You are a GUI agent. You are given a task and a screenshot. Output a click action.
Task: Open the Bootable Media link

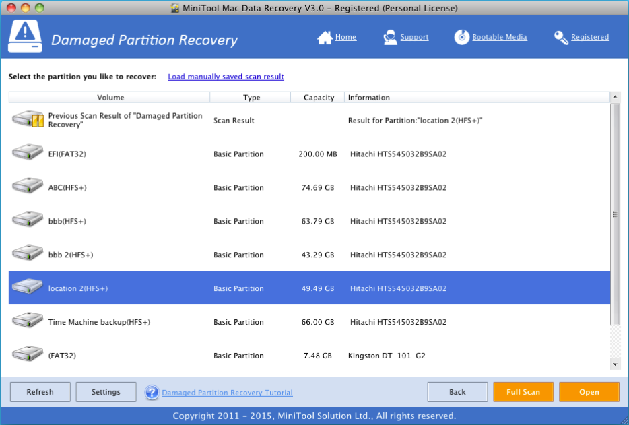click(x=500, y=37)
